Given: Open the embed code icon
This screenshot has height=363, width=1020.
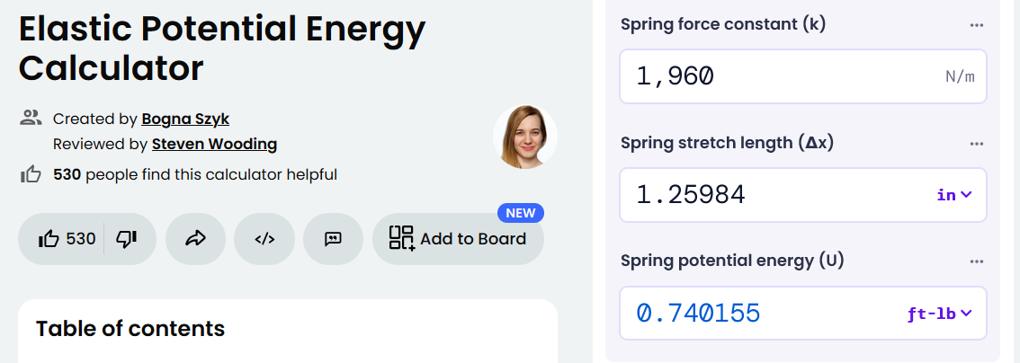Looking at the screenshot, I should [264, 239].
